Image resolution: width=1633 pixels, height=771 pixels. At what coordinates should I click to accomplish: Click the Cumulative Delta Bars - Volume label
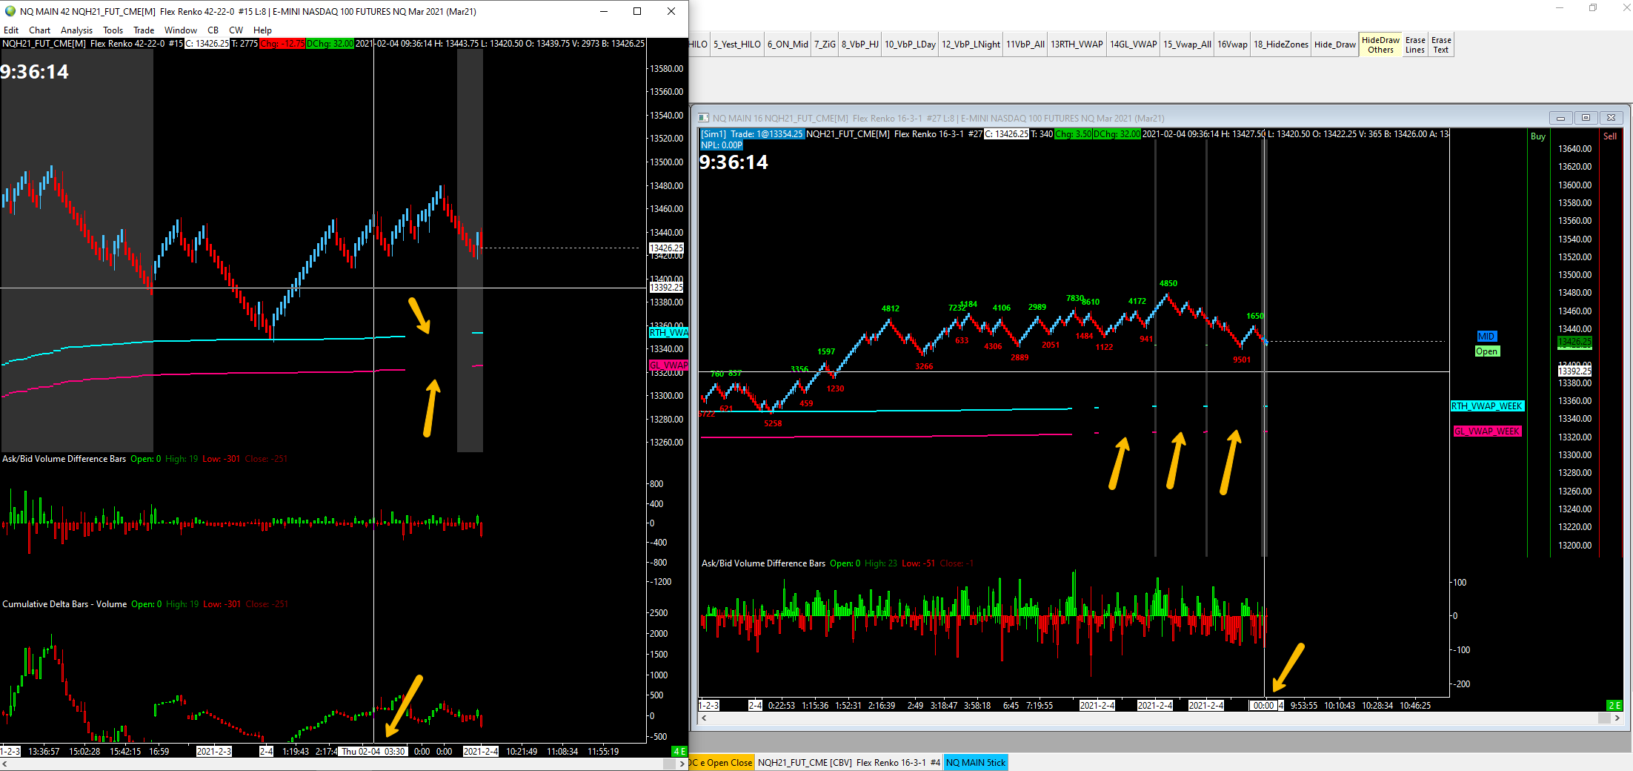click(64, 604)
